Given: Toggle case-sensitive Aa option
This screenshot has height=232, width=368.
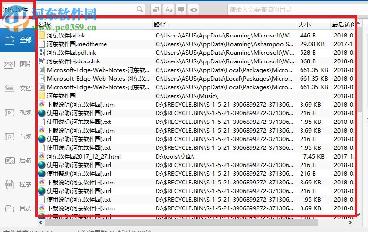Looking at the screenshot, I should pyautogui.click(x=169, y=10).
